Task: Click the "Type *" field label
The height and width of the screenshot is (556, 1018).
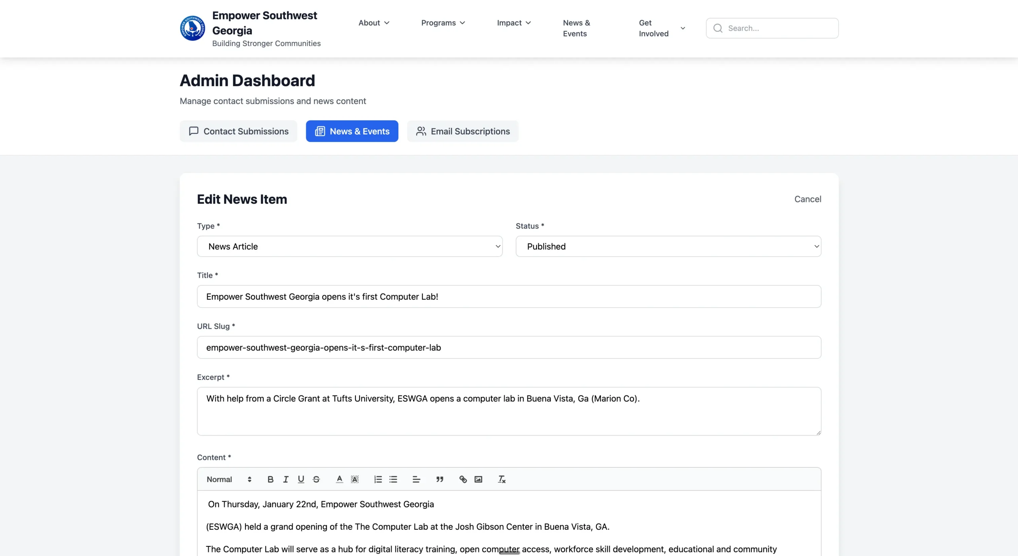Action: tap(208, 226)
